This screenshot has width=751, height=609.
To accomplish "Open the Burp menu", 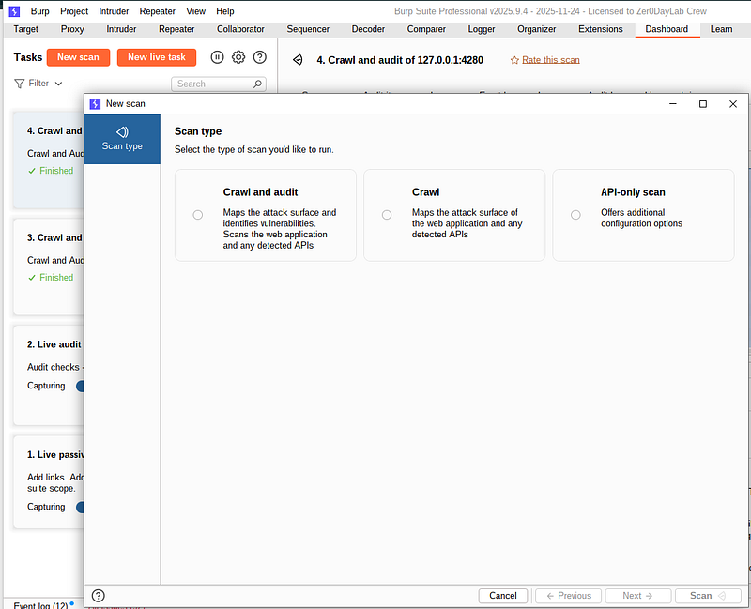I will coord(39,11).
